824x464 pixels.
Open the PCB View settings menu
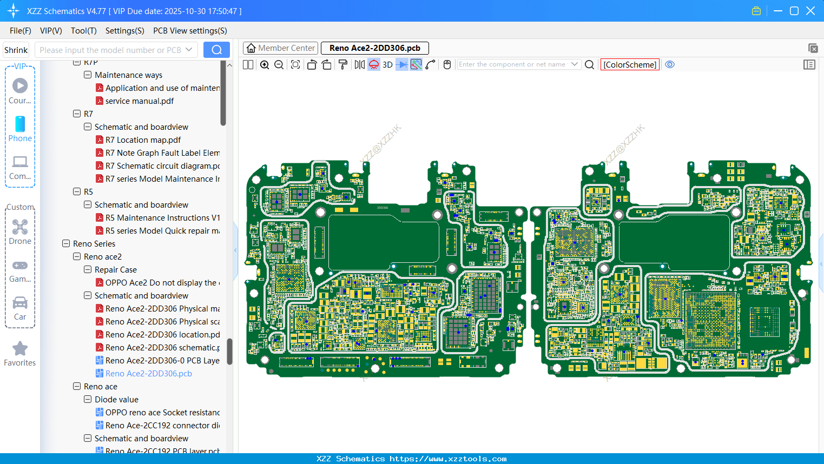[x=190, y=31]
